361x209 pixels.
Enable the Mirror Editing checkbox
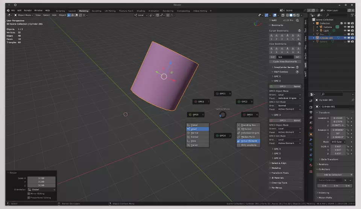pos(29,194)
